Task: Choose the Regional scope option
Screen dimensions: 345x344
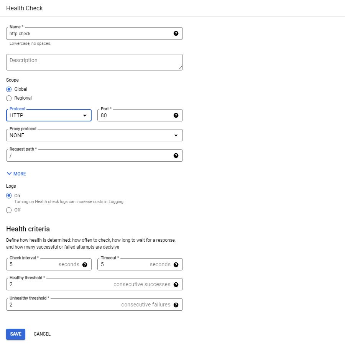Action: pyautogui.click(x=9, y=98)
